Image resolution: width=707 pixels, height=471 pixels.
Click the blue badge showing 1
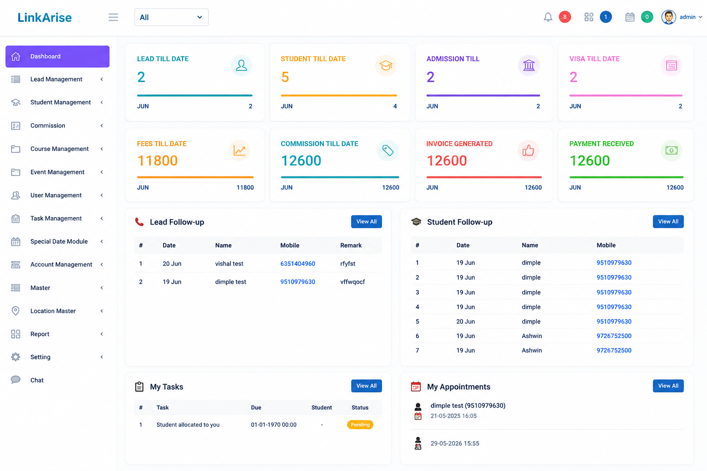[606, 17]
